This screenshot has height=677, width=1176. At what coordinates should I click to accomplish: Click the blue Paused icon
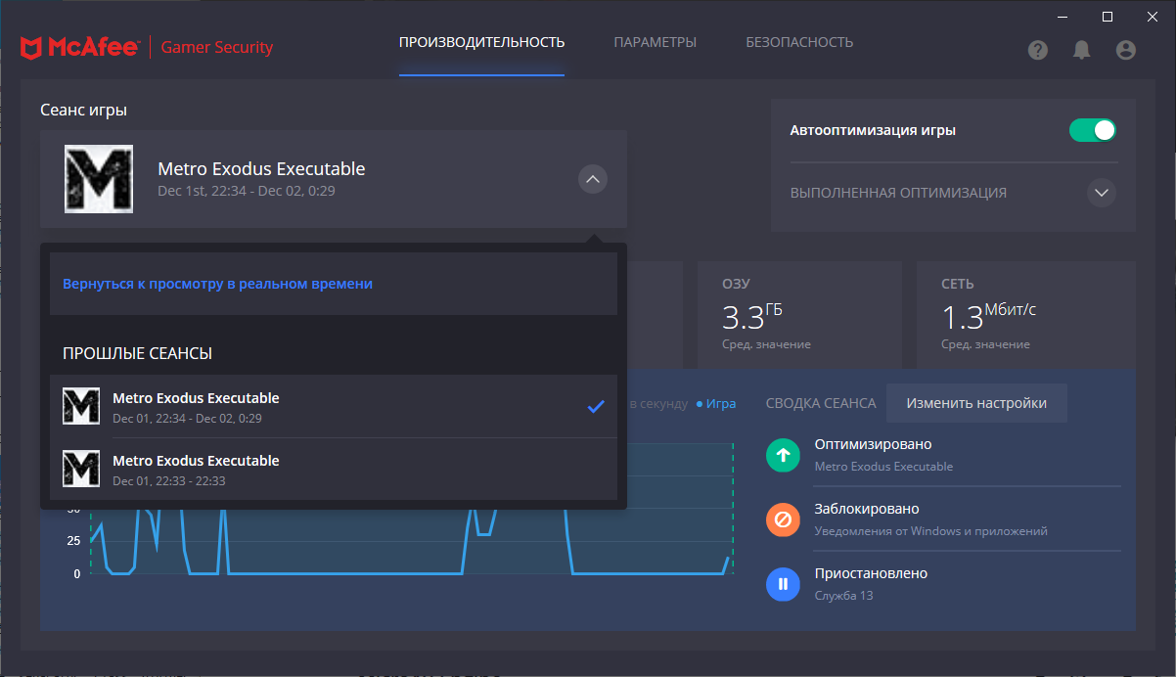(783, 584)
